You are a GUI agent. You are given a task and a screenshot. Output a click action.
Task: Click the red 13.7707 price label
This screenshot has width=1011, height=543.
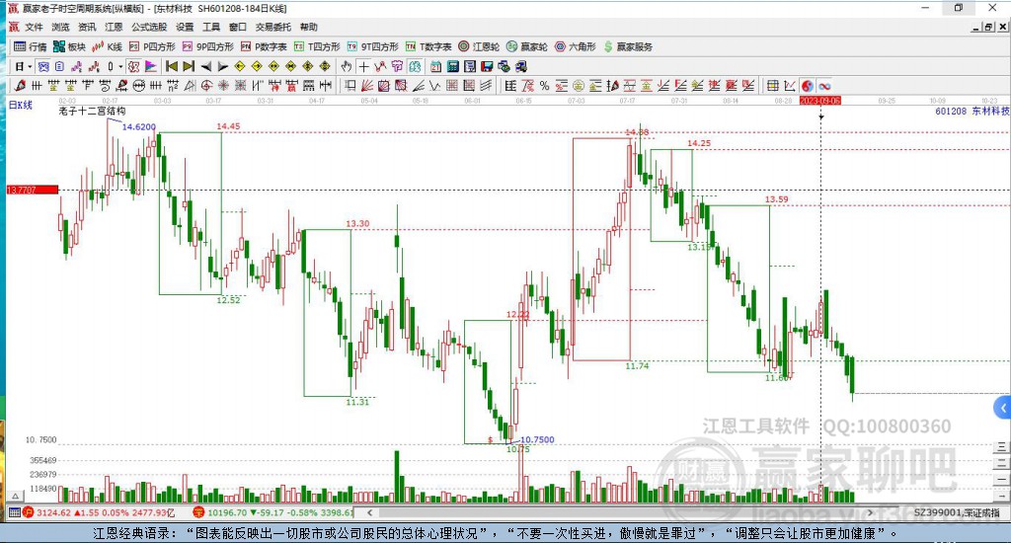(33, 190)
